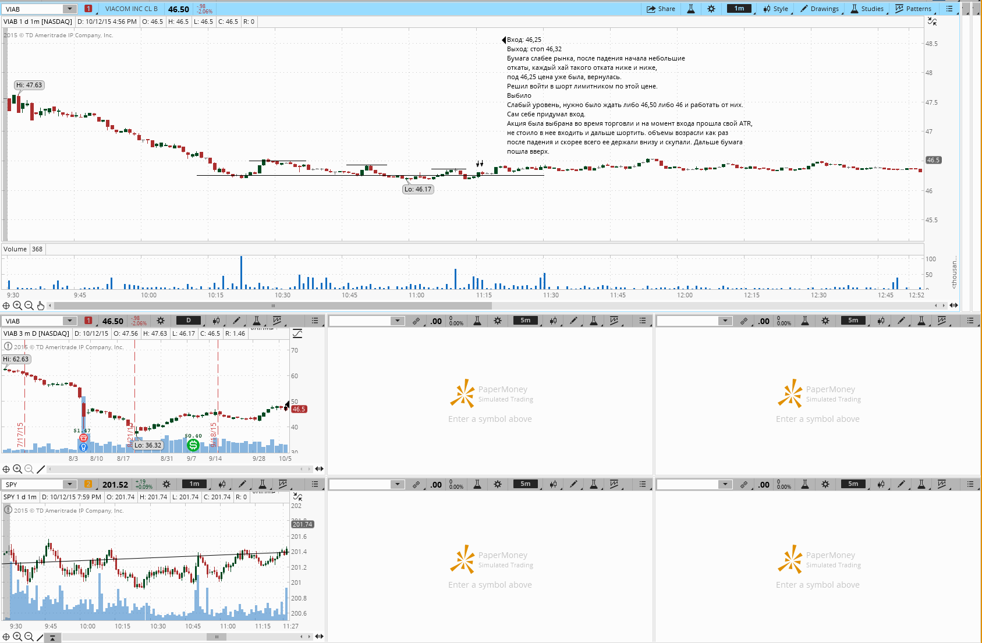
Task: Open Share menu on main VIAB chart
Action: click(x=661, y=9)
